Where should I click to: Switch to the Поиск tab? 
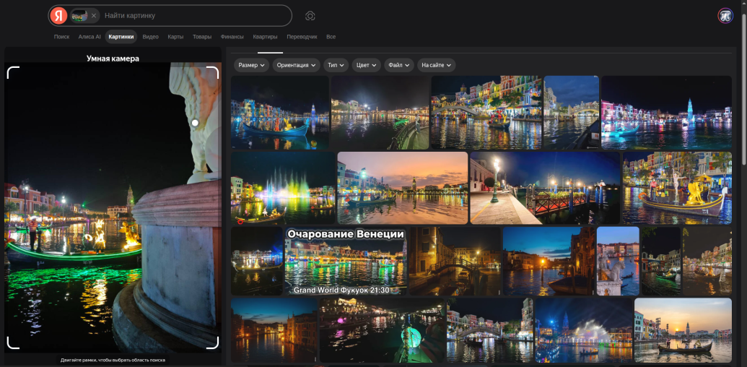click(61, 37)
